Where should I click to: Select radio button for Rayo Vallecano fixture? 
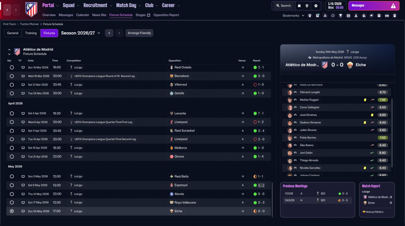click(12, 202)
